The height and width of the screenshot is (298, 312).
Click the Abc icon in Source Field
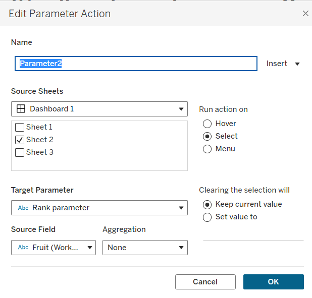coord(23,248)
